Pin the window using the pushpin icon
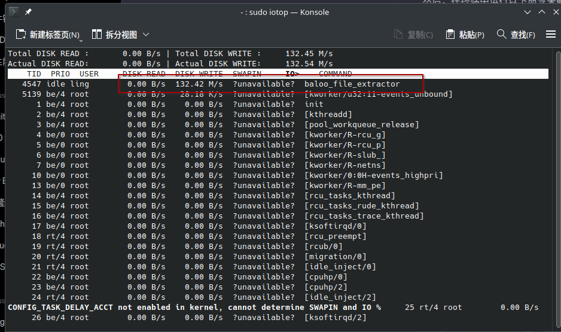The image size is (561, 332). 28,11
